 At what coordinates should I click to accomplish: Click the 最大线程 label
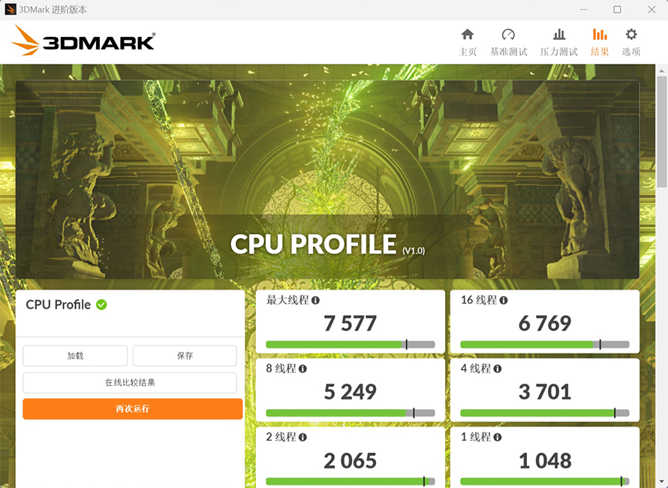coord(287,300)
